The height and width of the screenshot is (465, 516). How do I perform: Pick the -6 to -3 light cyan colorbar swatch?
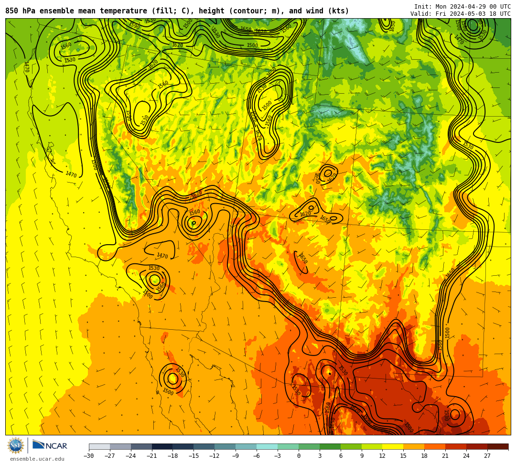tap(267, 446)
